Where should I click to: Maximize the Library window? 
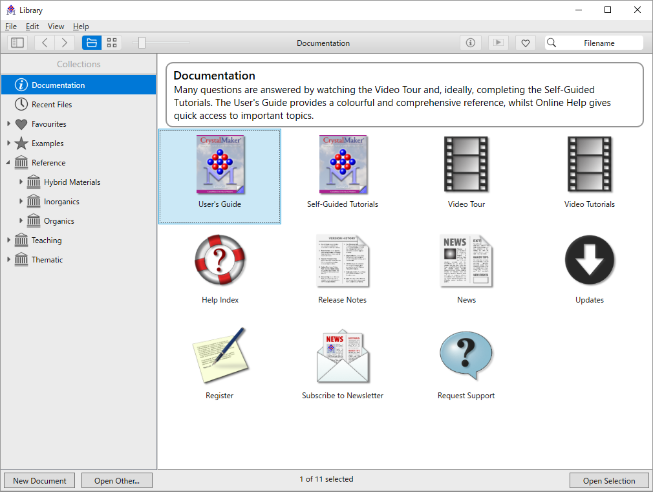click(x=608, y=10)
